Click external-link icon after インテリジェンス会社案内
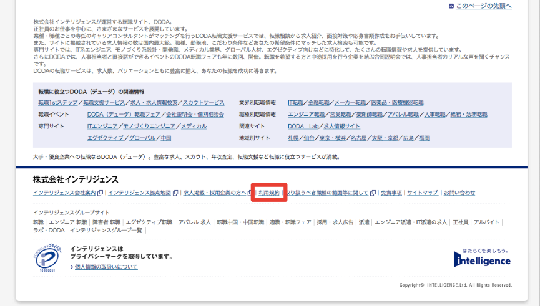This screenshot has height=306, width=540. [101, 193]
